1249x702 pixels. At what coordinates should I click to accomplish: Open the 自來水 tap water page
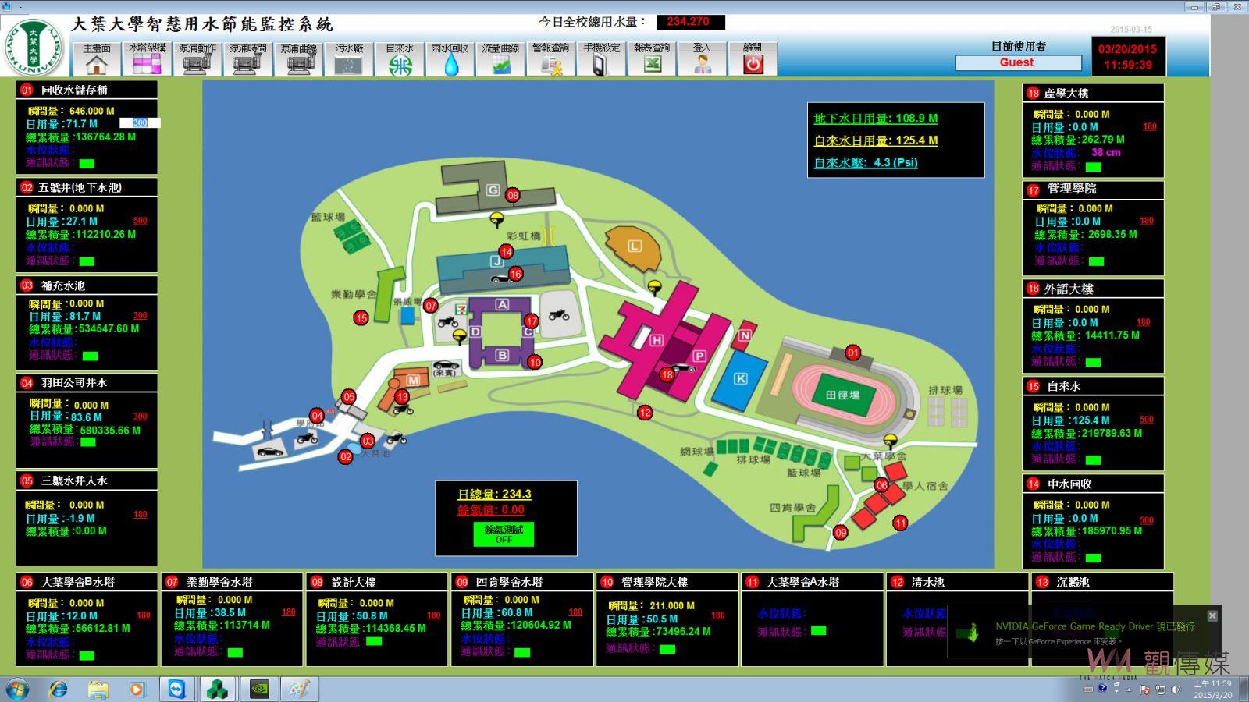click(x=400, y=58)
